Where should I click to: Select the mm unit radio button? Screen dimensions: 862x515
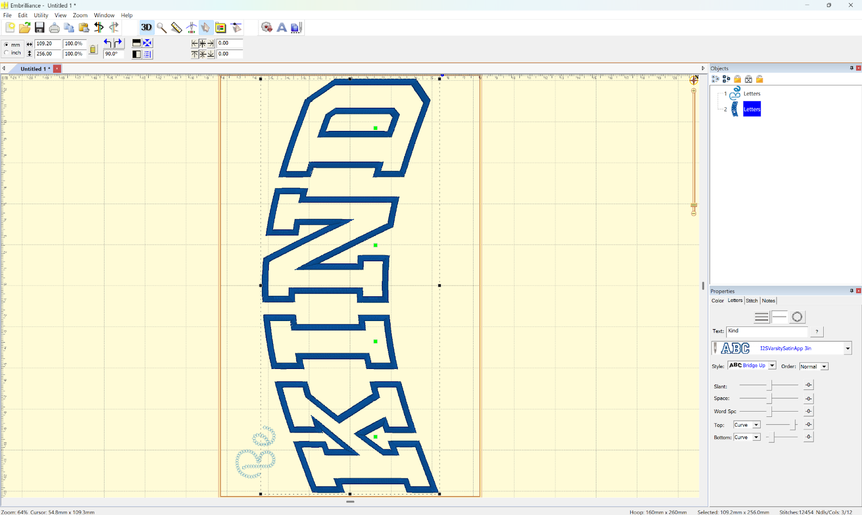click(x=6, y=45)
